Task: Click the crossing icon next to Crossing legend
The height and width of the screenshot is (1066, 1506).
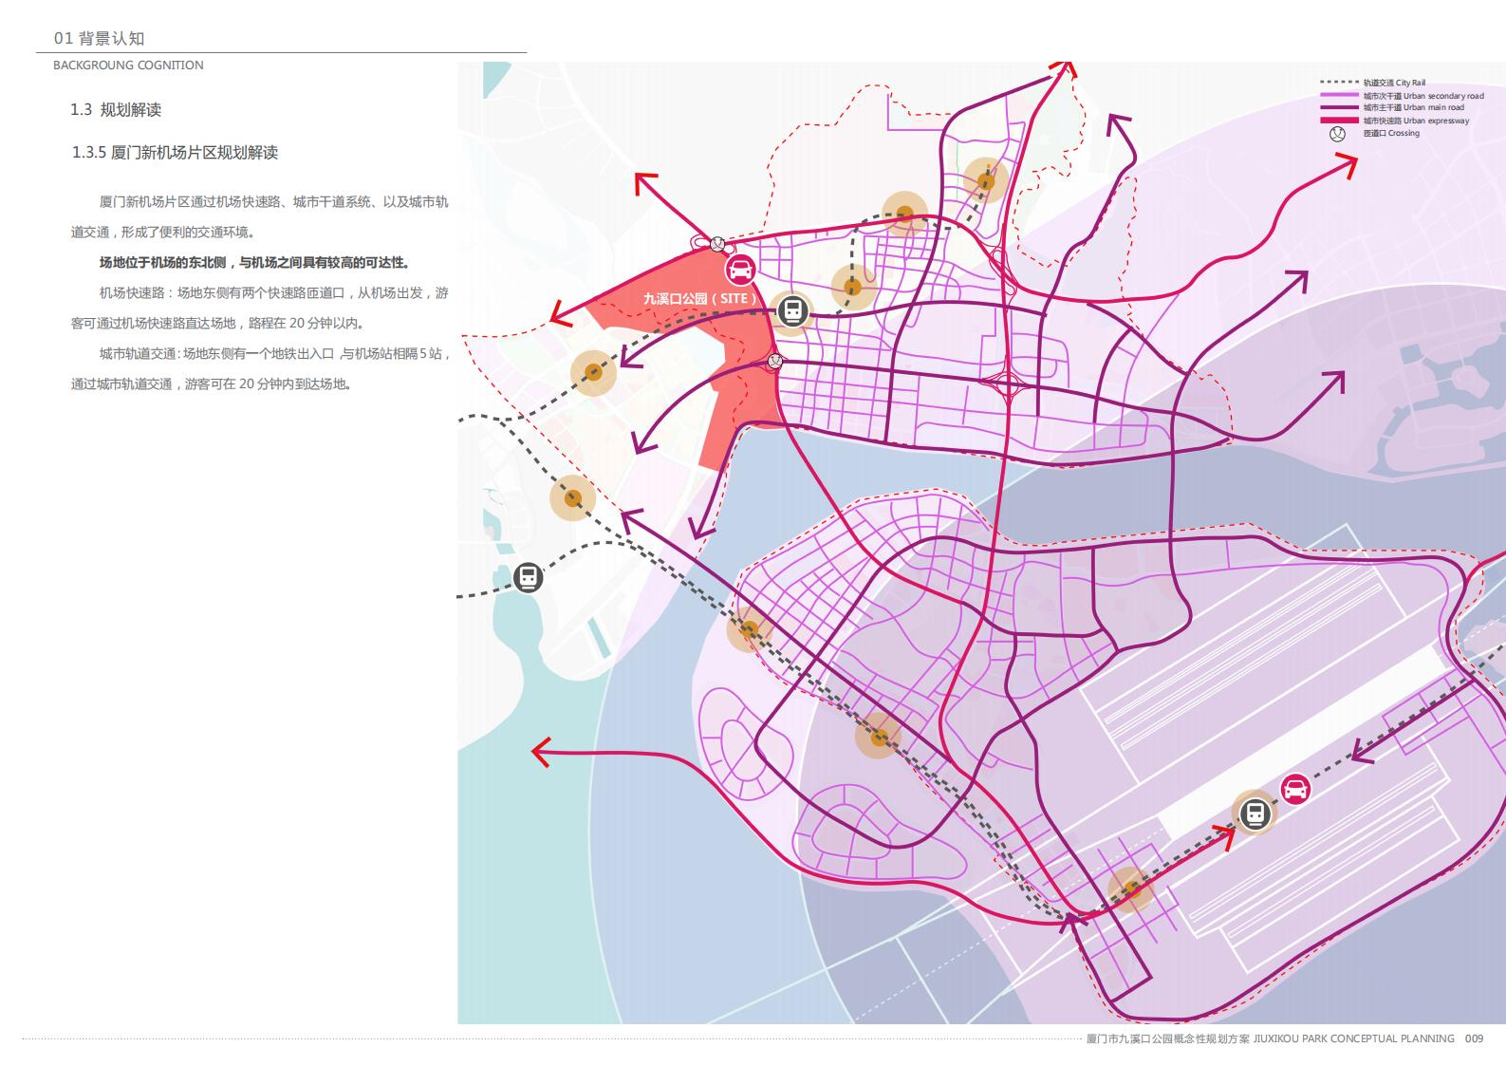Action: tap(1337, 134)
